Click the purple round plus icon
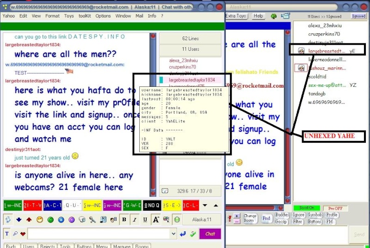This screenshot has height=248, width=370. [72, 220]
